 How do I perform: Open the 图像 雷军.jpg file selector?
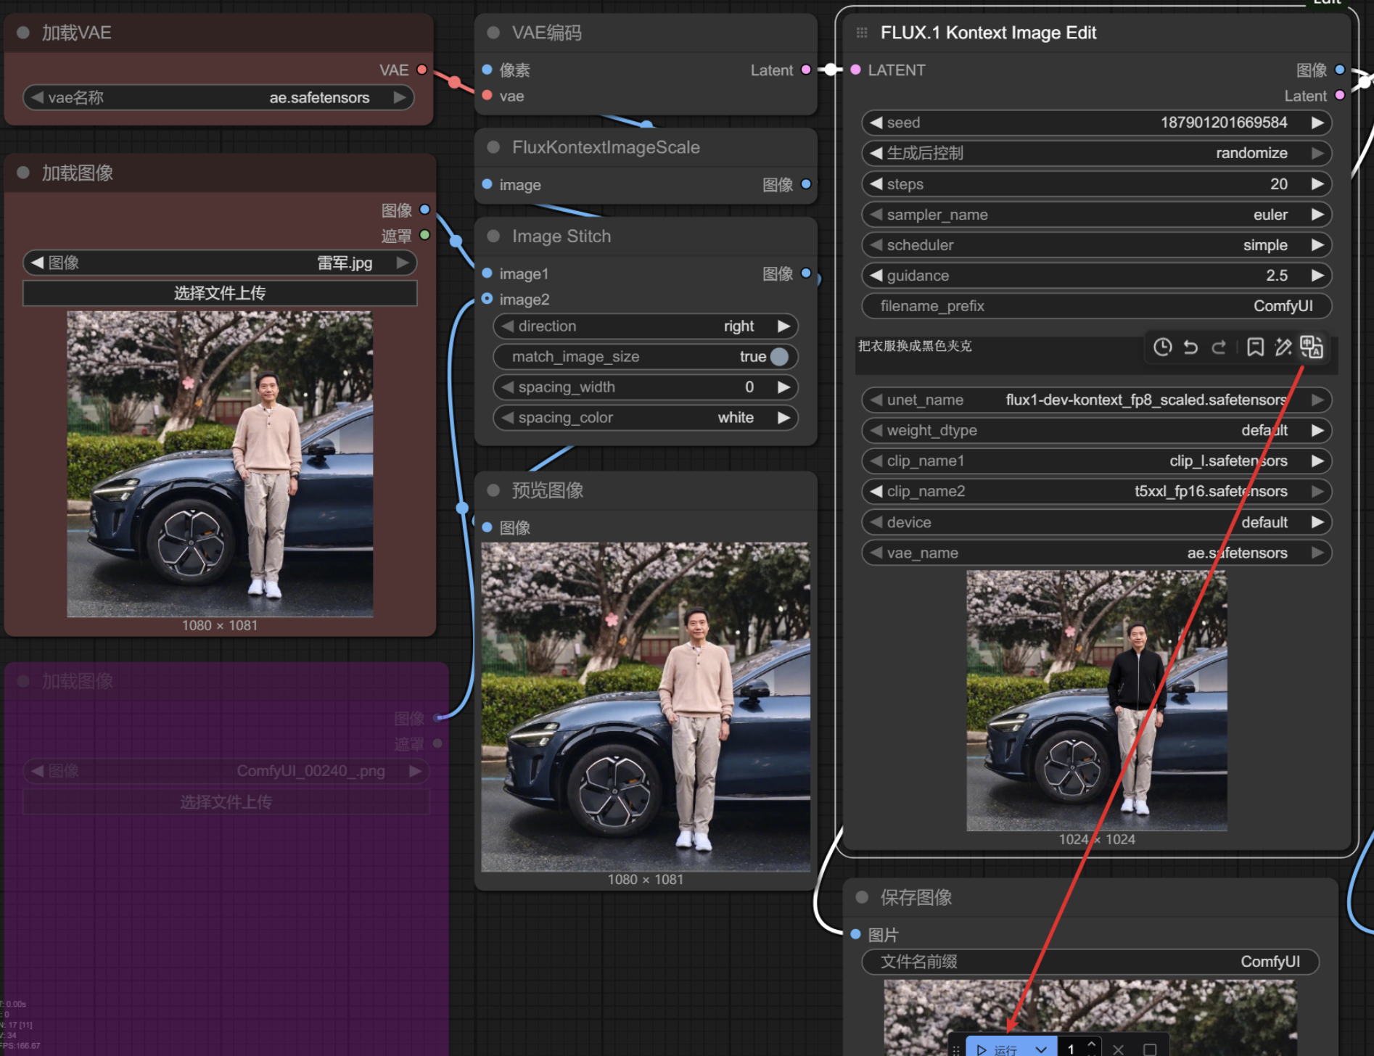tap(220, 263)
